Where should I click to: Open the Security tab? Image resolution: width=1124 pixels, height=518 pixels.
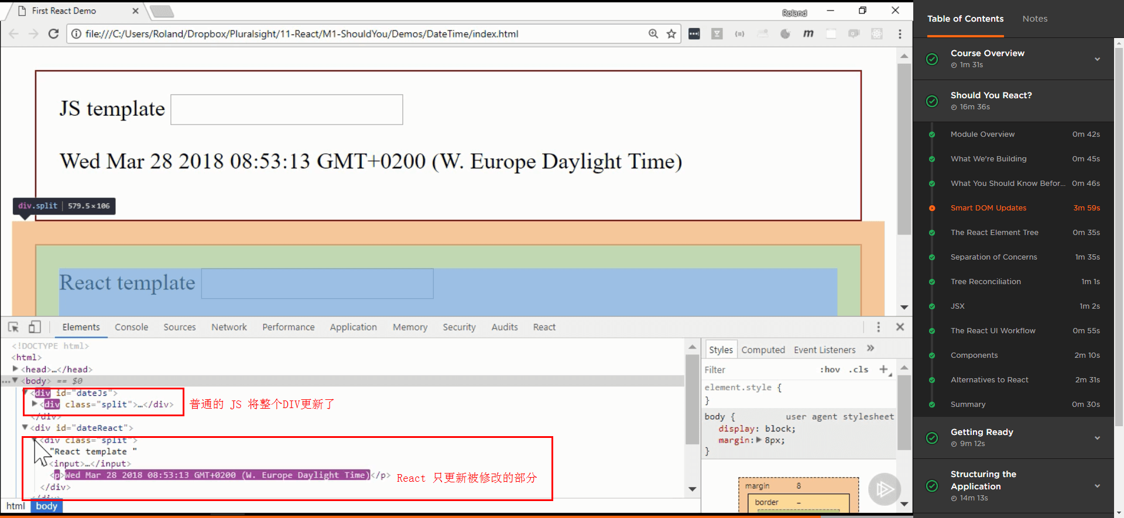click(x=459, y=327)
